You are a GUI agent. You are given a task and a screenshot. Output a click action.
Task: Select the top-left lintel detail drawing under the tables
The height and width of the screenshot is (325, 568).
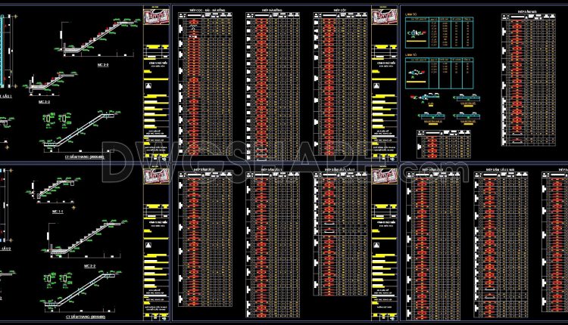tap(426, 99)
